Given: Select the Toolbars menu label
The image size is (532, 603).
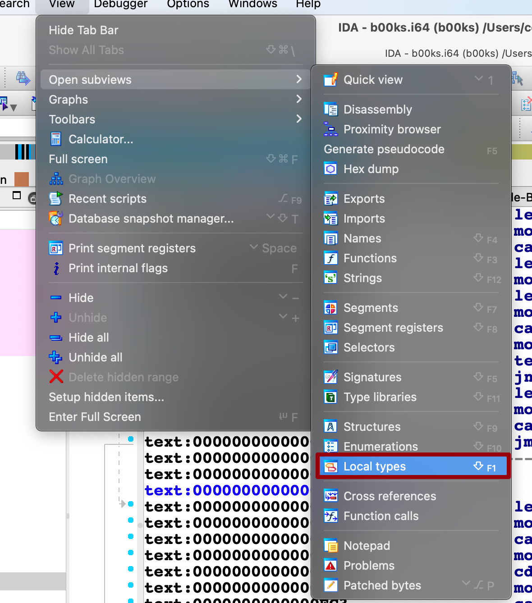Looking at the screenshot, I should pyautogui.click(x=72, y=119).
